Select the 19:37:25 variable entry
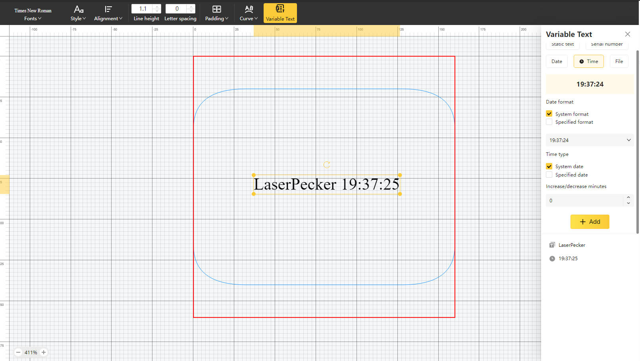 568,258
